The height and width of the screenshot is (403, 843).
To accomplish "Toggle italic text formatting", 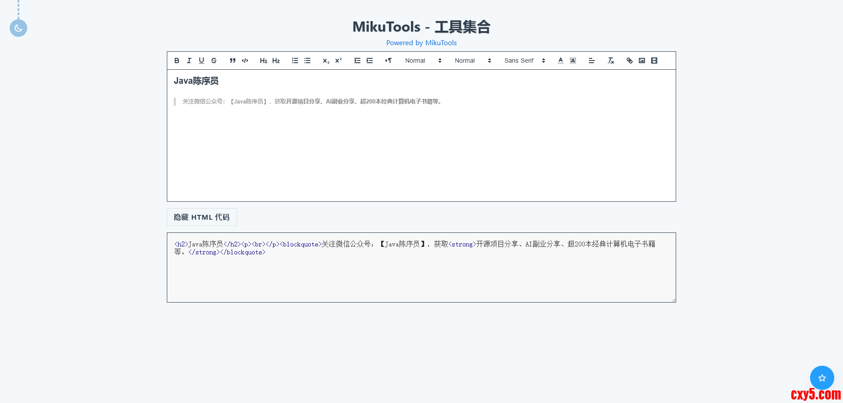I will pos(189,61).
